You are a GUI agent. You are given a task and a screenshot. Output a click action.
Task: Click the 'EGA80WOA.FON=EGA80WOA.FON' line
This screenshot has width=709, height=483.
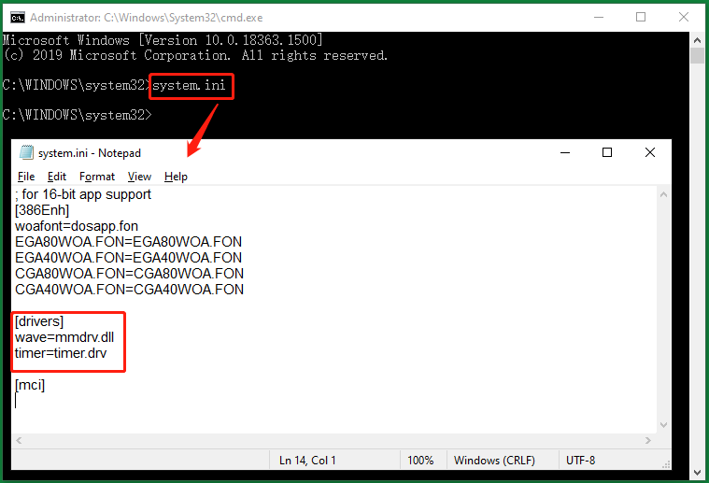(128, 242)
